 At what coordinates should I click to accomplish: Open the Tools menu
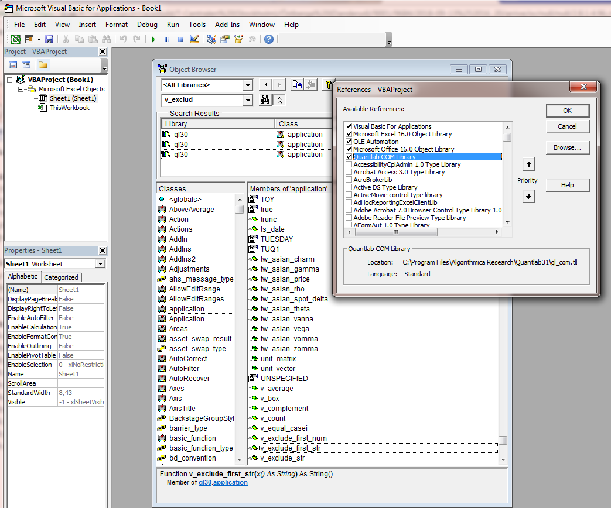coord(197,25)
